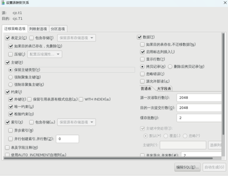Viewport: 228px width, 176px height.
Task: Click 源一次读取行数 input field
Action: coord(199,98)
